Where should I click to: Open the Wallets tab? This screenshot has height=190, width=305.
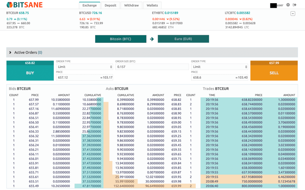pos(152,5)
